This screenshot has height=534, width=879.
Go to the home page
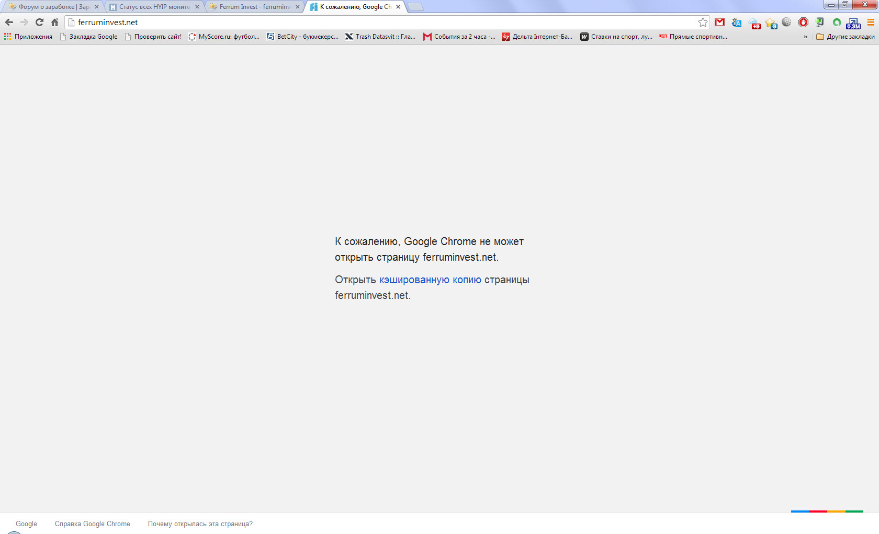coord(54,23)
